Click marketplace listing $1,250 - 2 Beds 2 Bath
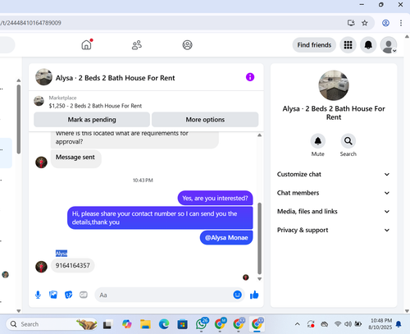The width and height of the screenshot is (410, 334). [x=95, y=106]
